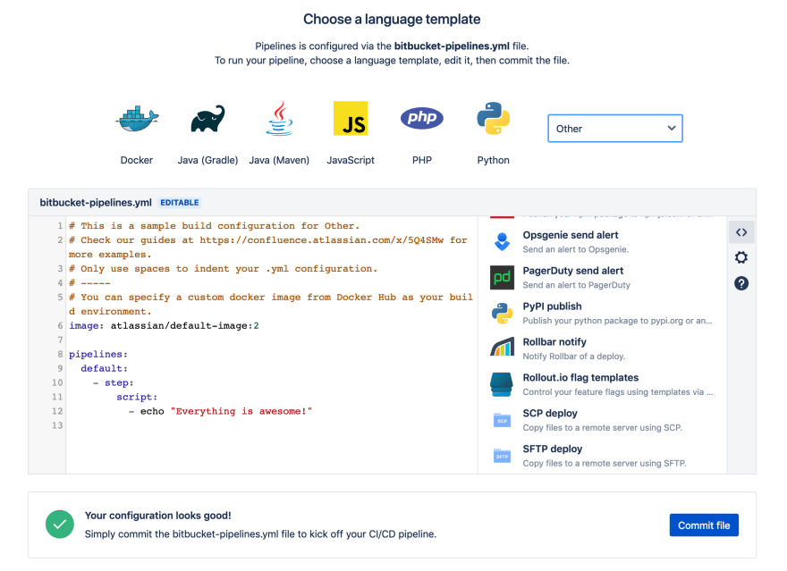This screenshot has height=571, width=787.
Task: Select the JavaScript JS template icon
Action: tap(351, 118)
